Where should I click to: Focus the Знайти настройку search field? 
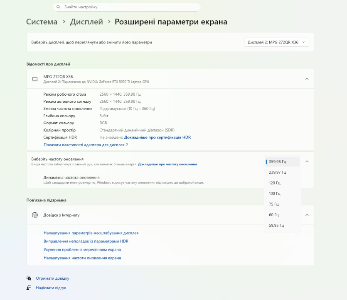(127, 7)
